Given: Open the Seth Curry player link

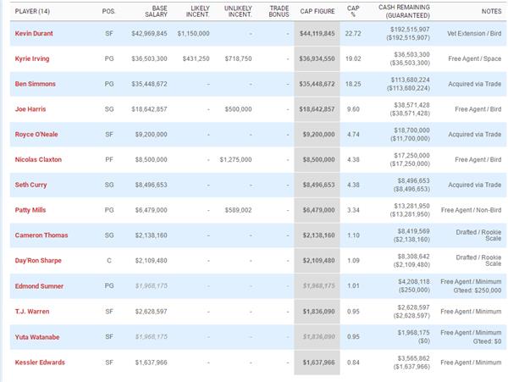Looking at the screenshot, I should pyautogui.click(x=32, y=184).
